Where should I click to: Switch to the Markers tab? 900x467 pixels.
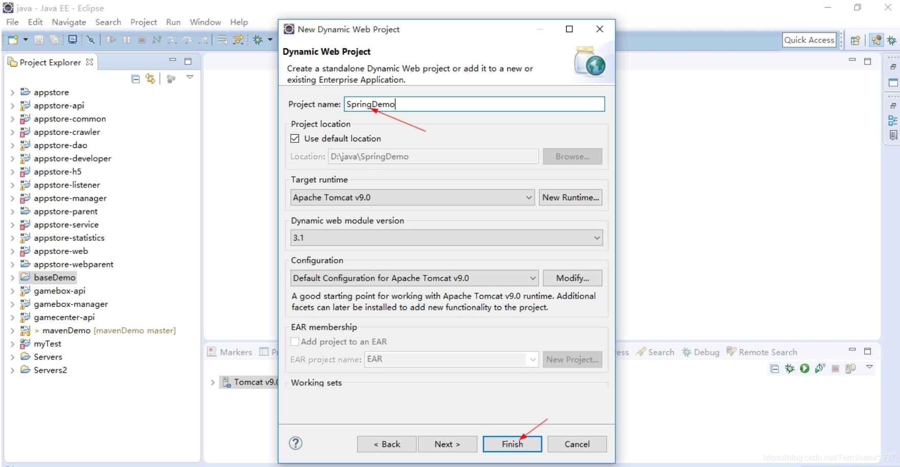(230, 352)
